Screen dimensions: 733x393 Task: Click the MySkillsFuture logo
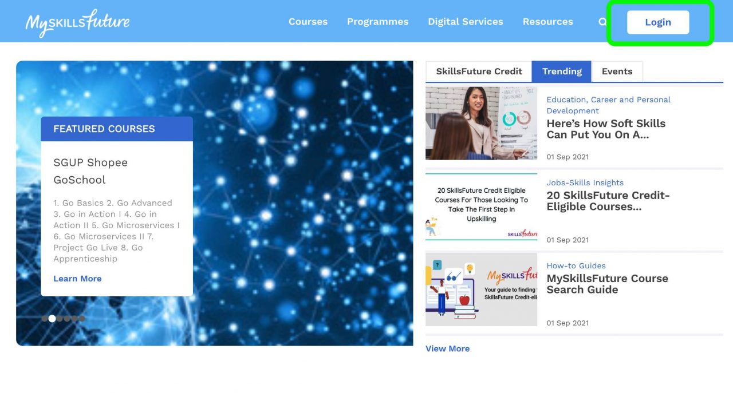pyautogui.click(x=77, y=23)
